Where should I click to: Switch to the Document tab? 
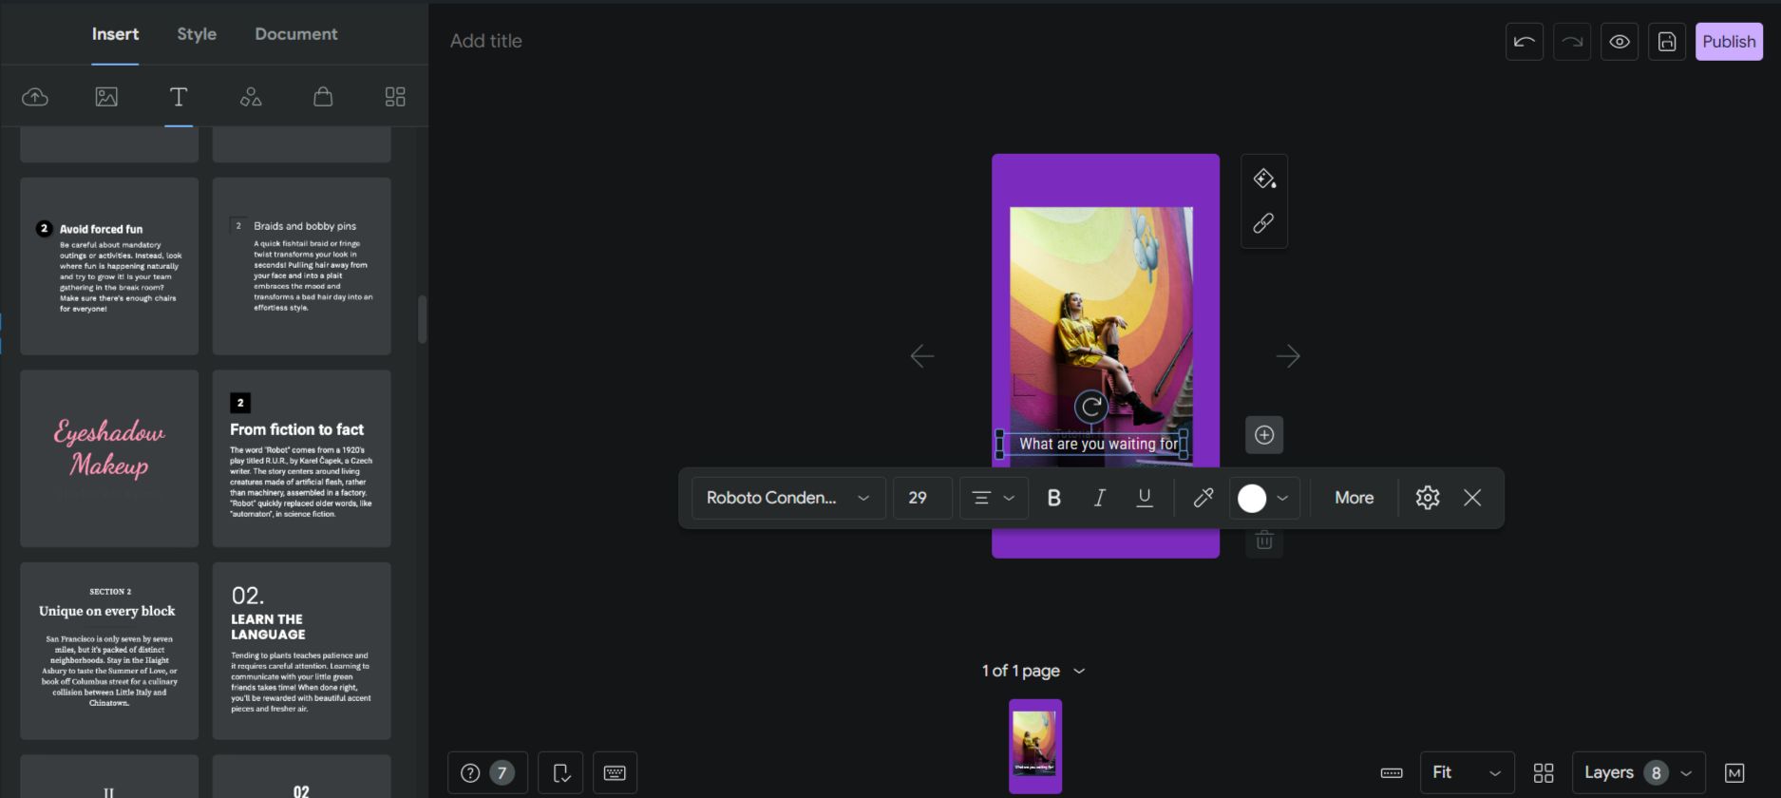pos(296,34)
